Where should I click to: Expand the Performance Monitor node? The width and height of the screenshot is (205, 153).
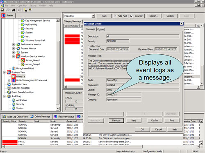point(14,44)
